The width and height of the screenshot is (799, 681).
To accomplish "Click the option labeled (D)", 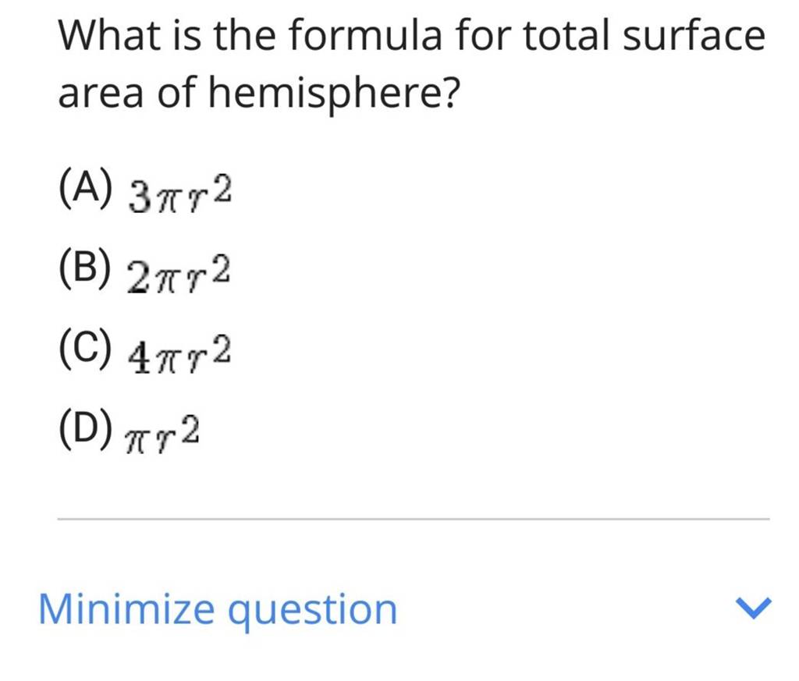I will point(86,430).
